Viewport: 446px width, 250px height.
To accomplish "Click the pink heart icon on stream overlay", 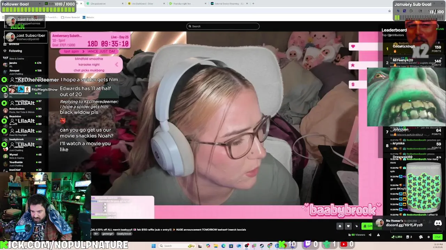I will click(x=353, y=47).
